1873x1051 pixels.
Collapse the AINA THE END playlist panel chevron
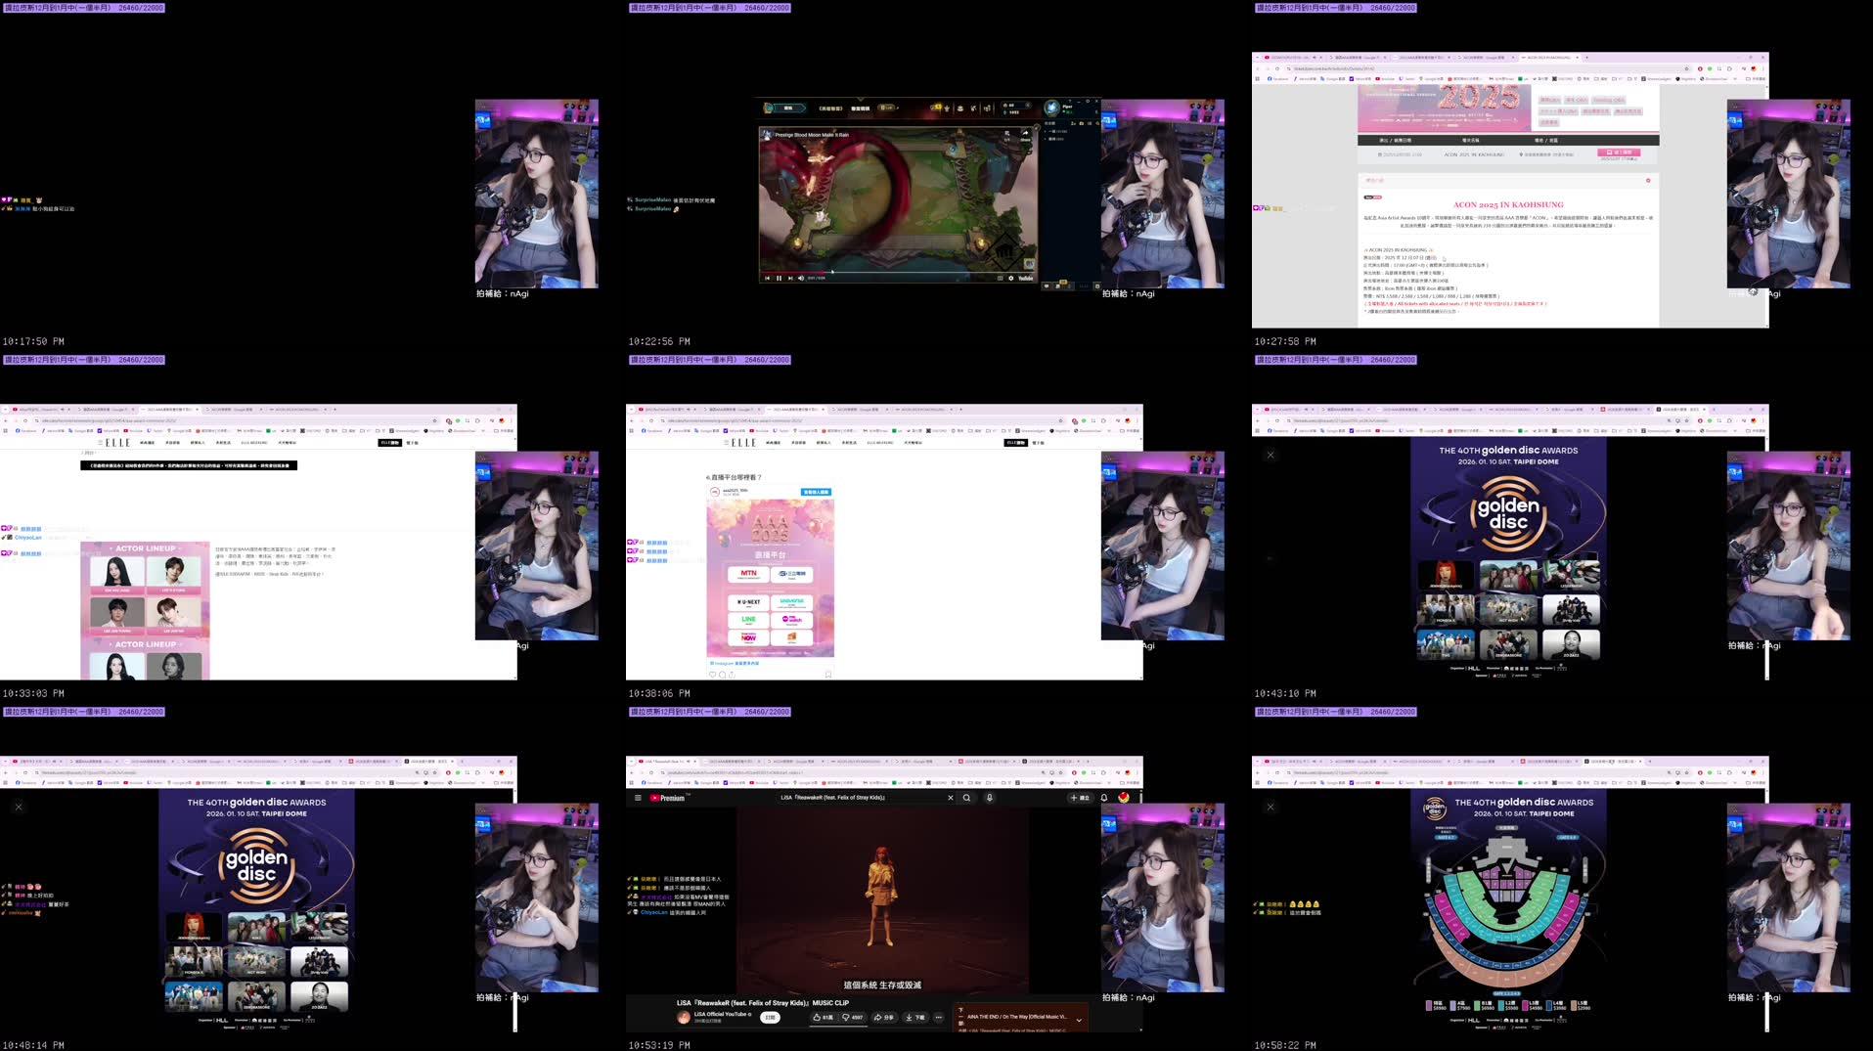[1079, 1019]
